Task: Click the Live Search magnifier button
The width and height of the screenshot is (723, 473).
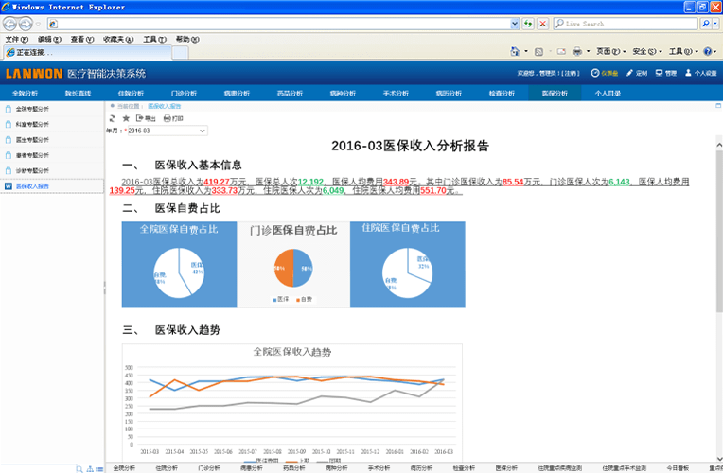Action: coord(705,24)
